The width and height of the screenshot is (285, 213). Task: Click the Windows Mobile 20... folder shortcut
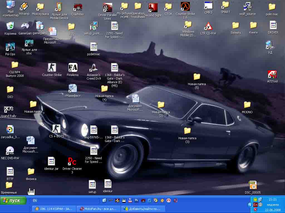tap(188, 25)
